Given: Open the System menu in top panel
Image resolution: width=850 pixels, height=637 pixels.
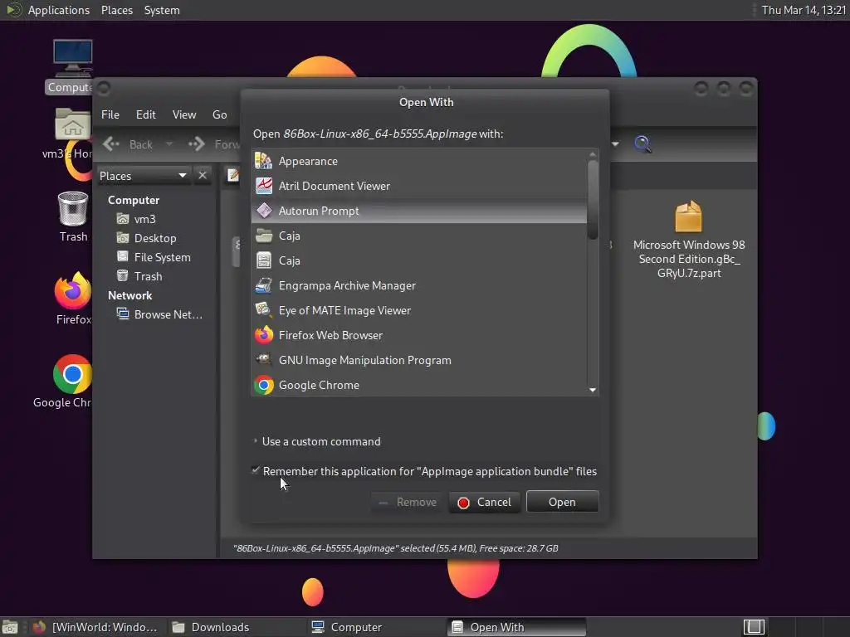Looking at the screenshot, I should point(162,10).
